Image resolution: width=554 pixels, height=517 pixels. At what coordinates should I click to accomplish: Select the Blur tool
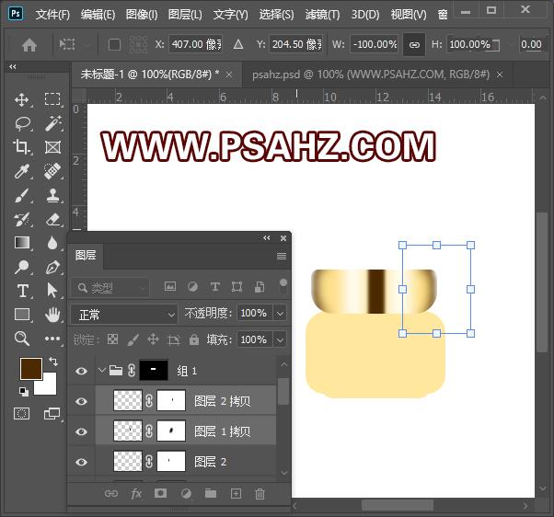52,243
